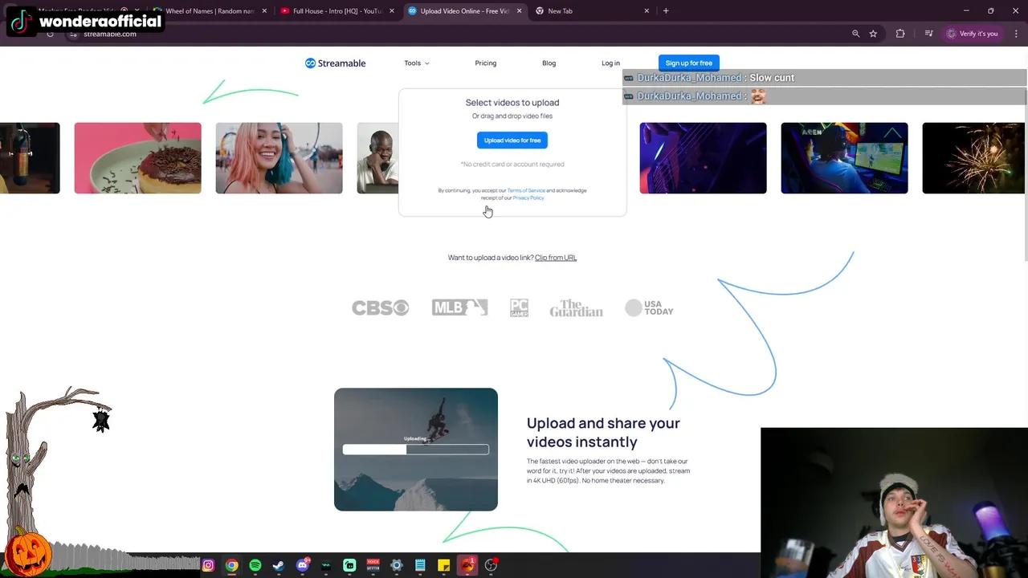Select the gaming setup video thumbnail
Viewport: 1028px width, 578px height.
tap(844, 158)
